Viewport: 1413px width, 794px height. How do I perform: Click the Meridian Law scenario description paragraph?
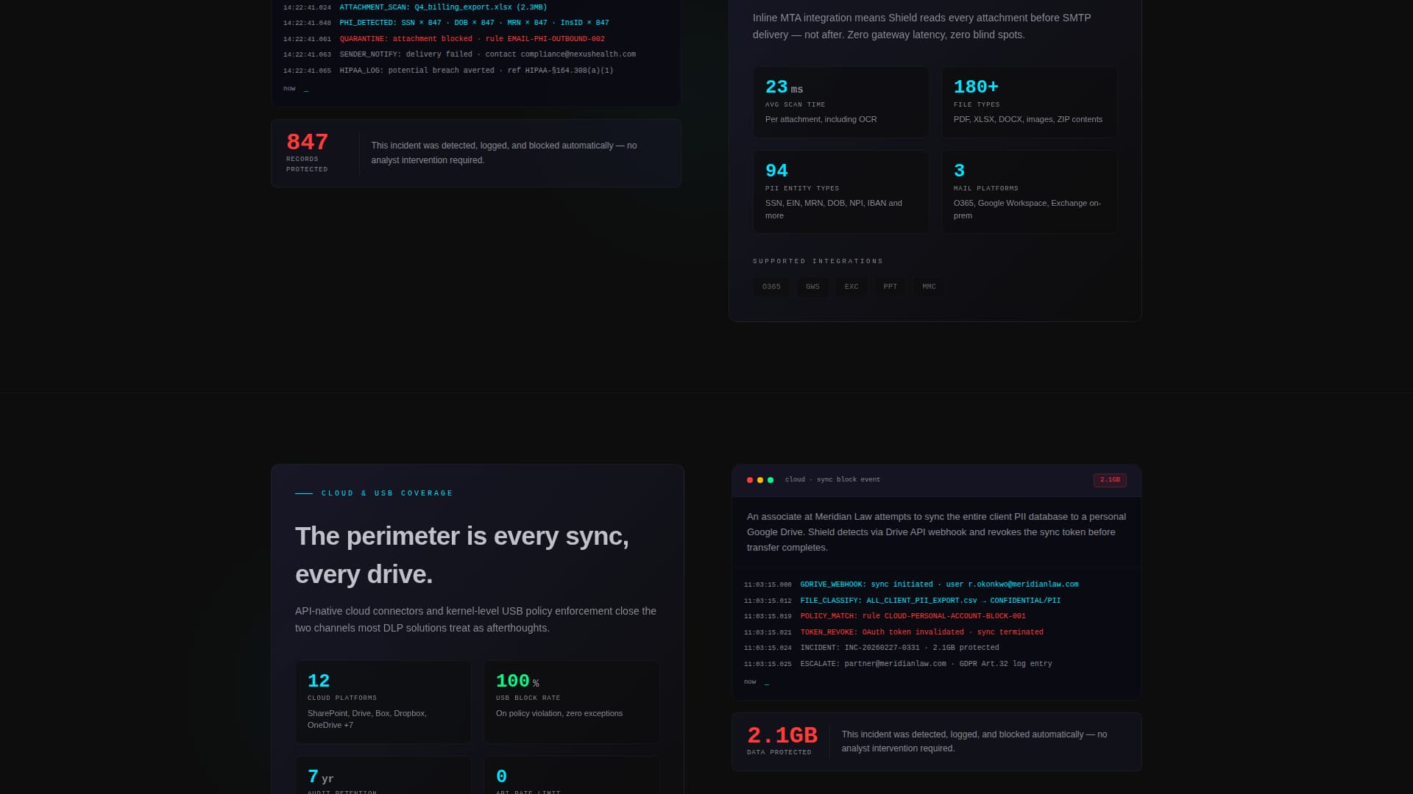(936, 532)
